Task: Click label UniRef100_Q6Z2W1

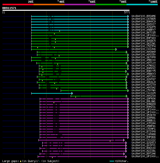Action: coord(143,44)
